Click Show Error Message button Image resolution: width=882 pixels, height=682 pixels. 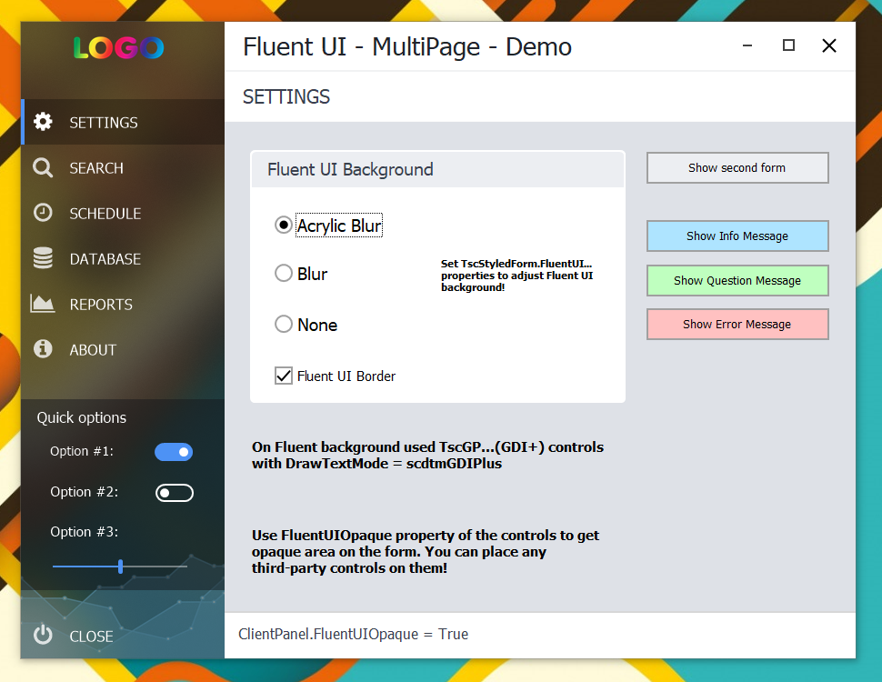(x=737, y=324)
